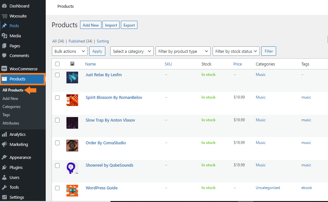328x202 pixels.
Task: Sort products by SKU column
Action: coord(168,64)
